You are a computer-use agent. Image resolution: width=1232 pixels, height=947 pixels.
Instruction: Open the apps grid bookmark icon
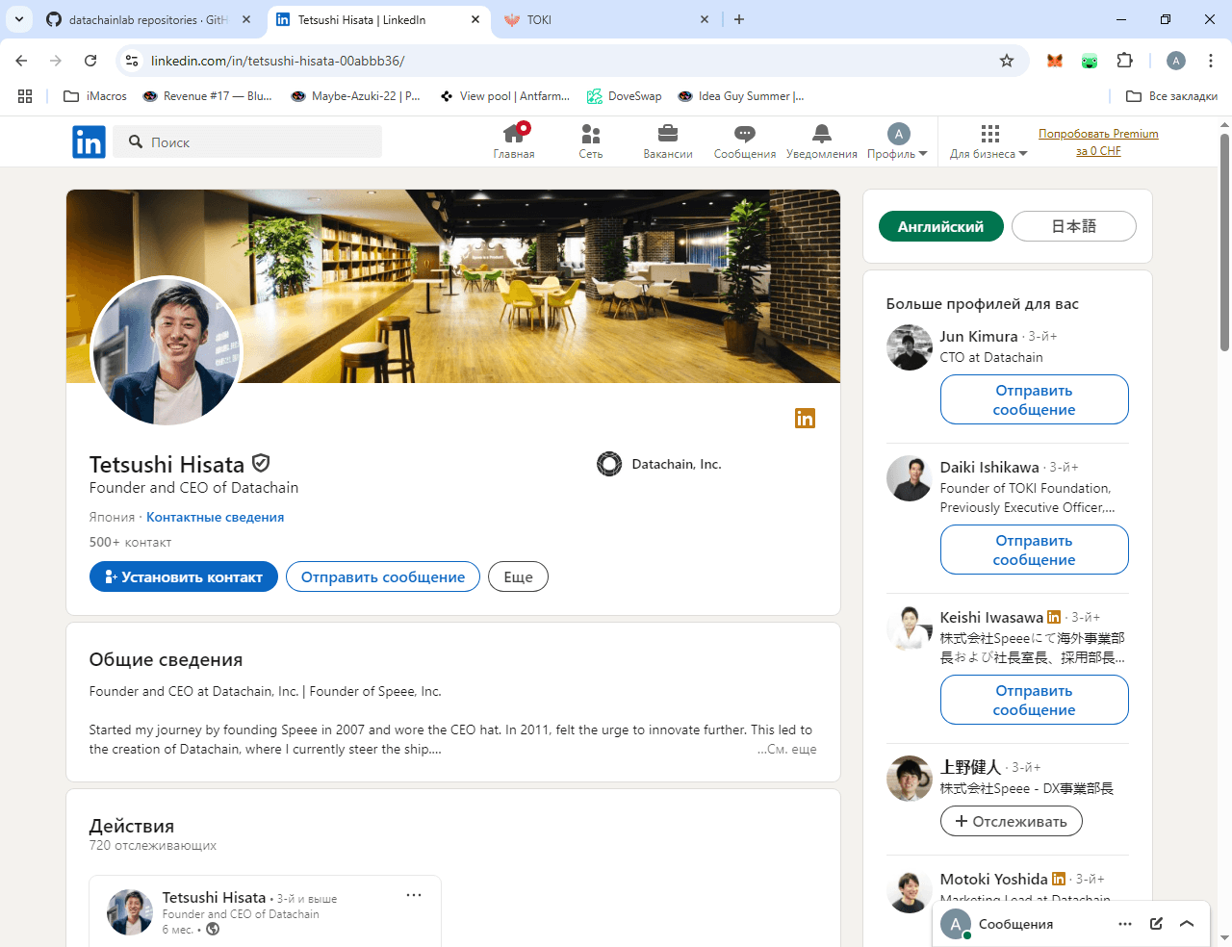[x=25, y=96]
